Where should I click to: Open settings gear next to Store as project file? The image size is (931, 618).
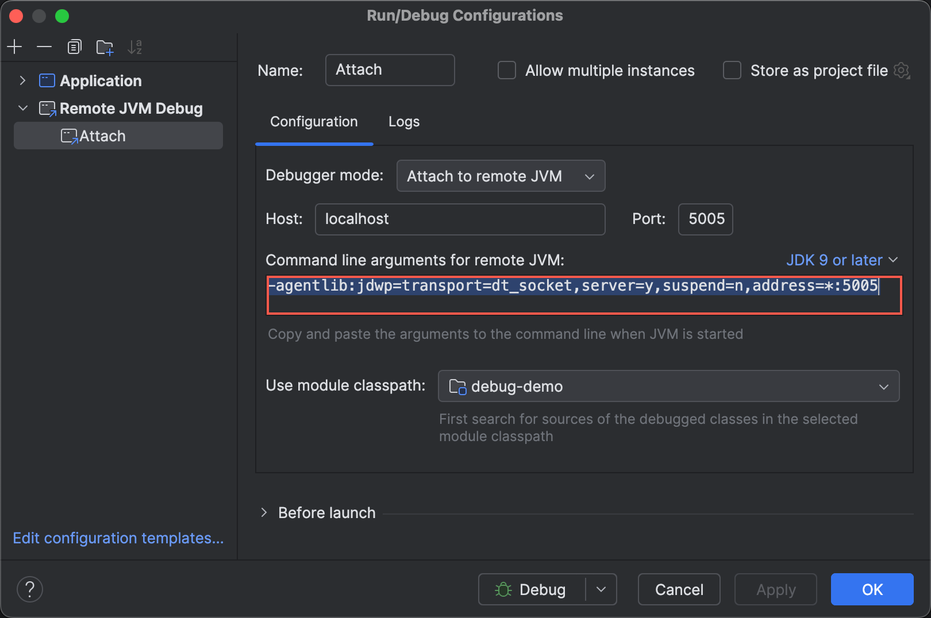(x=902, y=70)
